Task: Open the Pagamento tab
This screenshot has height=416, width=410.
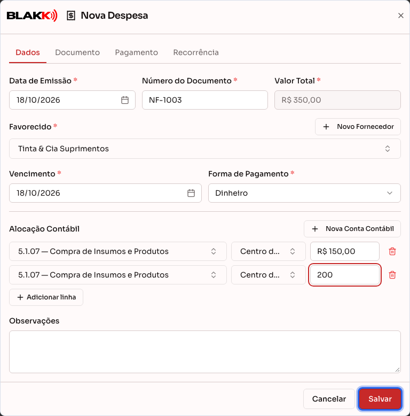Action: click(137, 52)
